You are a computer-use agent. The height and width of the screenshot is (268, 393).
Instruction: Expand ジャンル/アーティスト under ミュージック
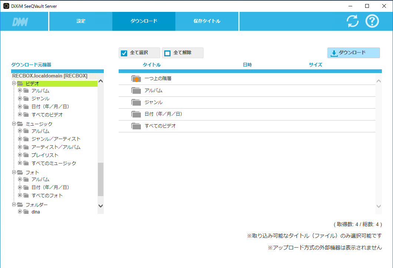tap(20, 139)
